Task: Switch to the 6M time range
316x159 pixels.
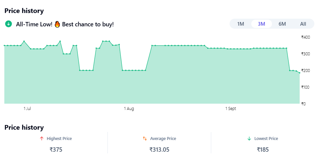Action: 282,24
